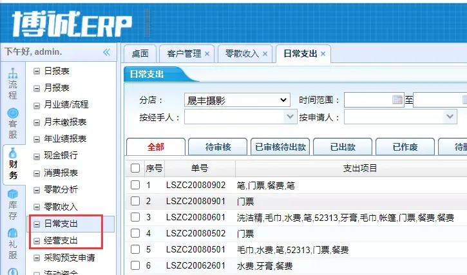
Task: Filter by 待审核 status
Action: coord(218,147)
